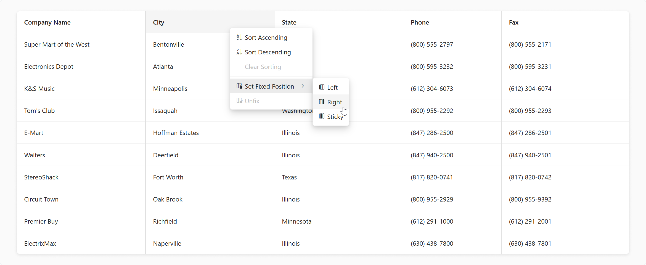Click the pin-right icon beside Right

321,102
